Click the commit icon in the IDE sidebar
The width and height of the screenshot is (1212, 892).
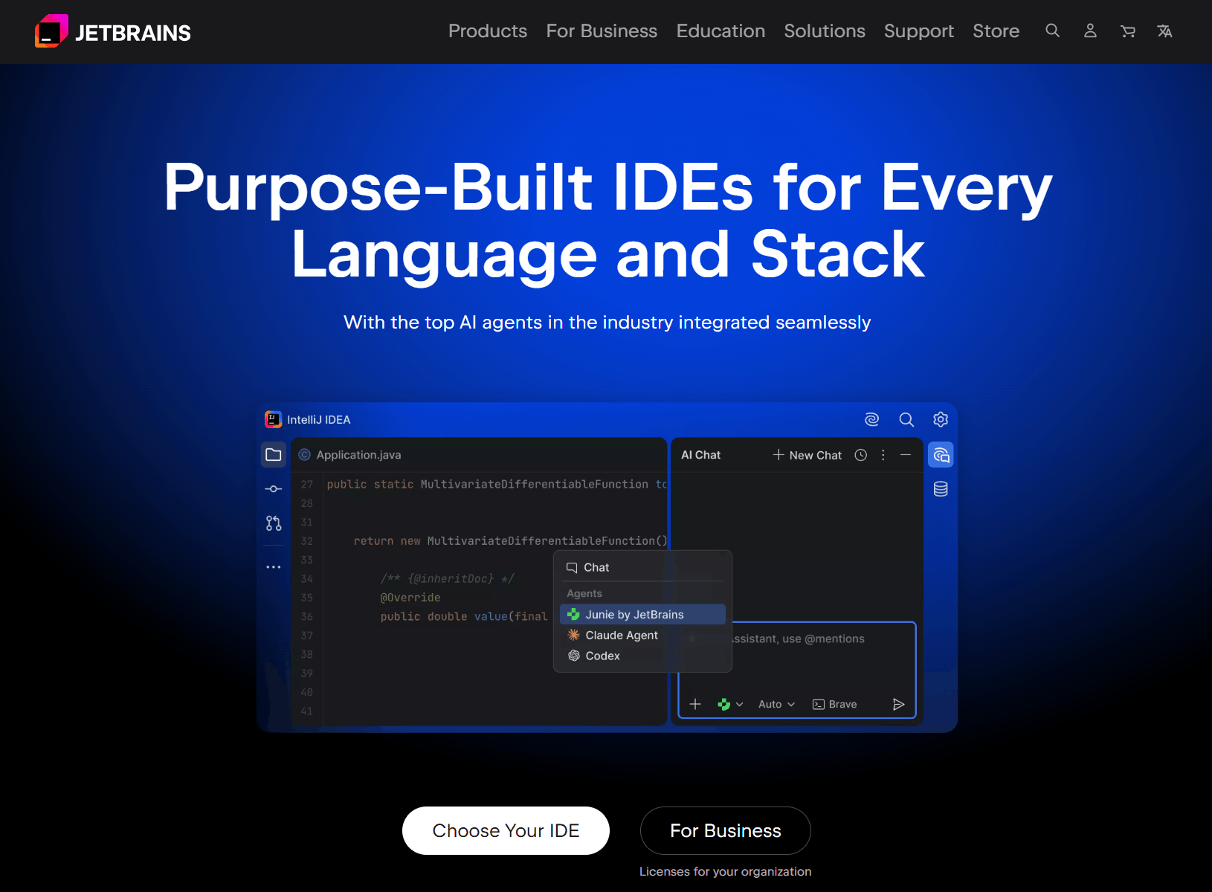(x=274, y=488)
